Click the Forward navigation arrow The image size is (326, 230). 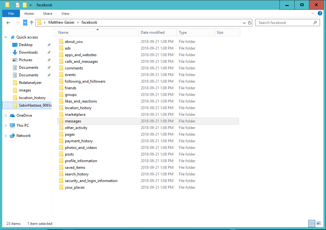18,23
